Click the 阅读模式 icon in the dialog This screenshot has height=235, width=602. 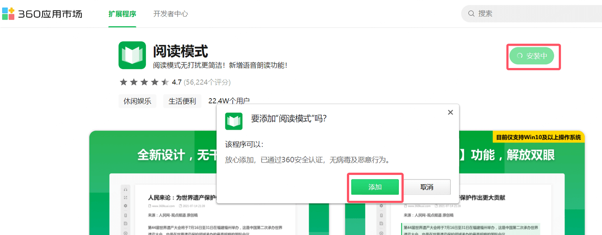(x=234, y=121)
